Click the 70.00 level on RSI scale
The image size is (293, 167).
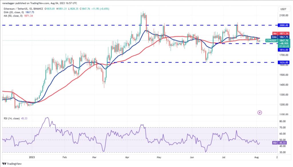(x=282, y=128)
